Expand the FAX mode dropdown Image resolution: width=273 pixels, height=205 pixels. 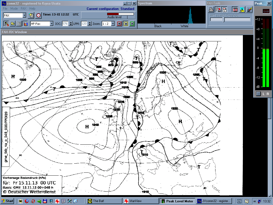coord(24,15)
